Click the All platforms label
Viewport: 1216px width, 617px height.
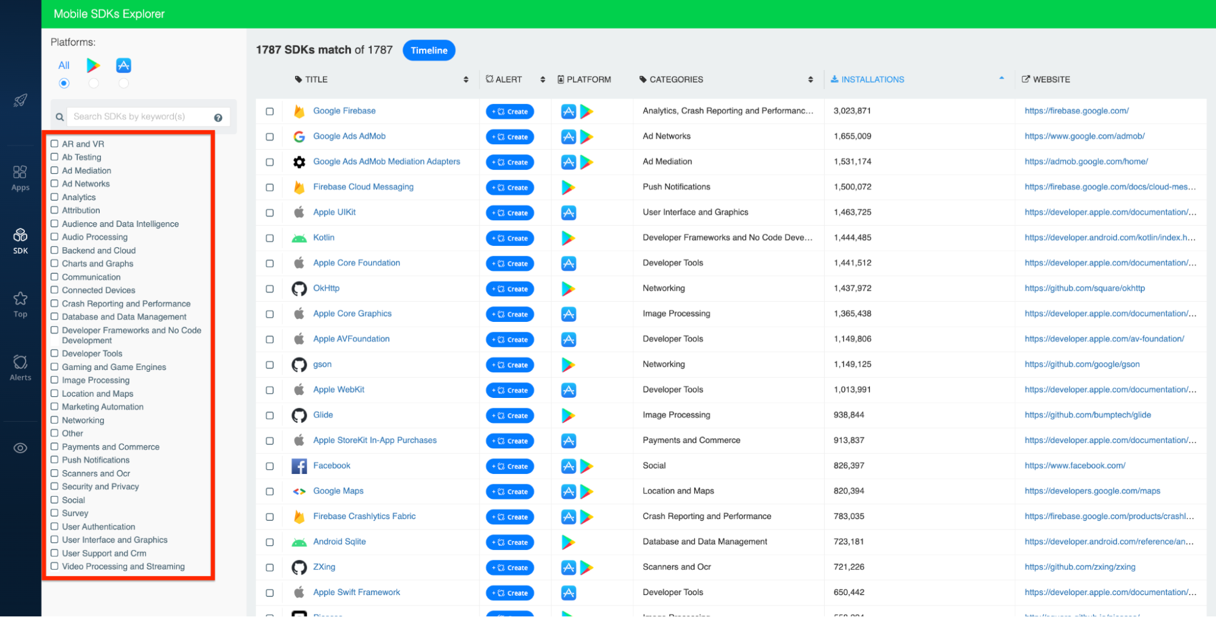64,65
